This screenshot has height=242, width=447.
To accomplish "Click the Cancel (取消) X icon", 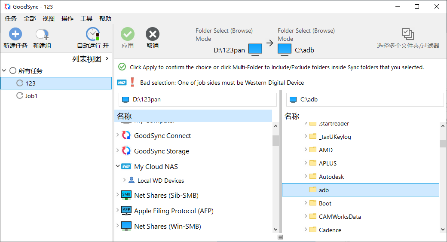I will click(x=153, y=34).
